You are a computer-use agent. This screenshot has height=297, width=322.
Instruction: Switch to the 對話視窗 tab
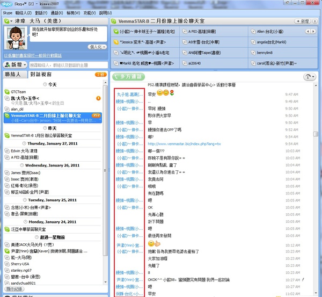pyautogui.click(x=41, y=75)
